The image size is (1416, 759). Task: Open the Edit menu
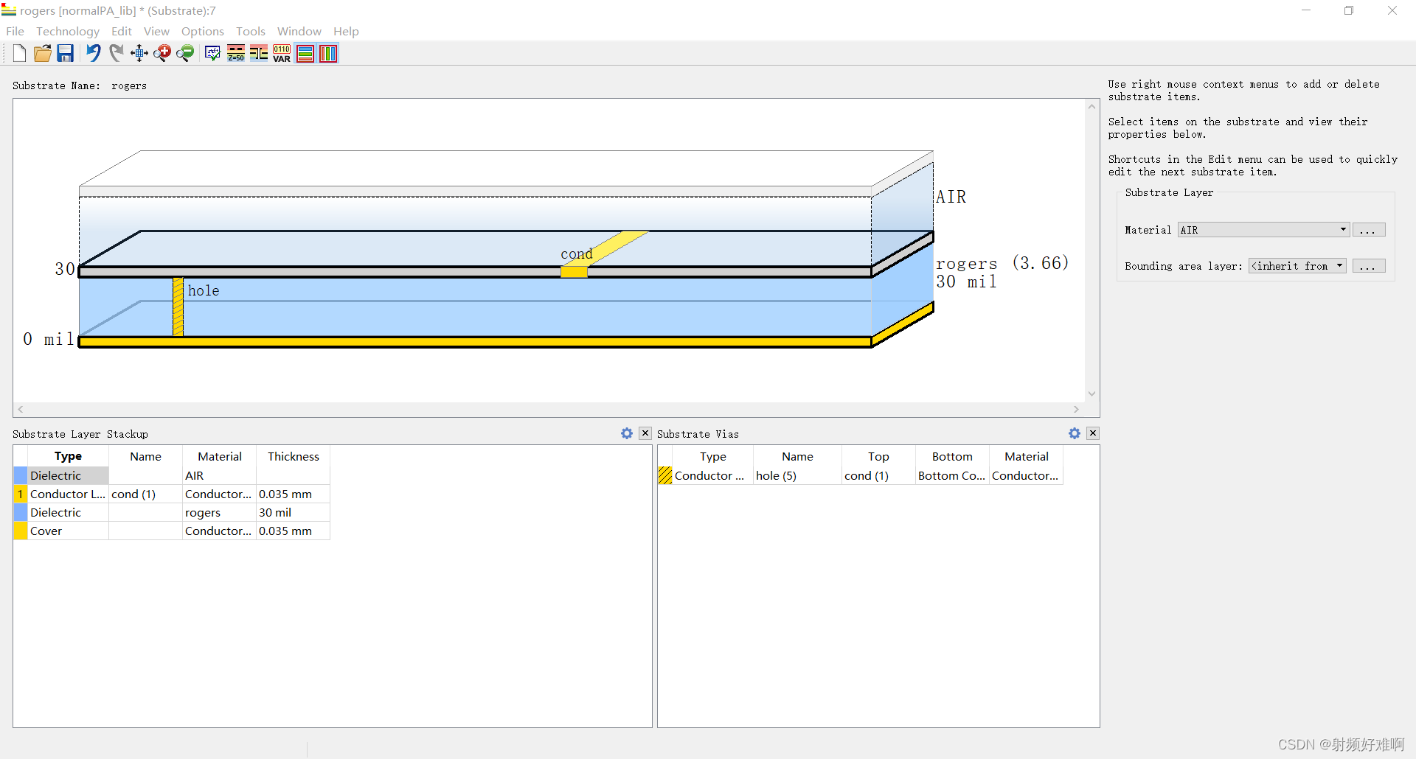(122, 31)
